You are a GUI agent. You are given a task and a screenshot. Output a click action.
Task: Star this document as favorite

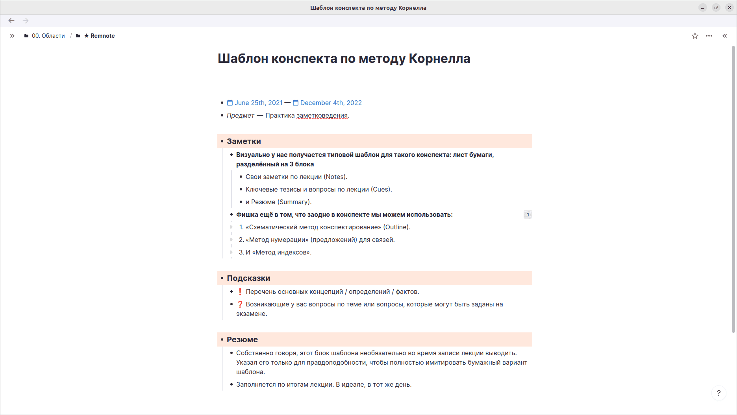tap(695, 36)
